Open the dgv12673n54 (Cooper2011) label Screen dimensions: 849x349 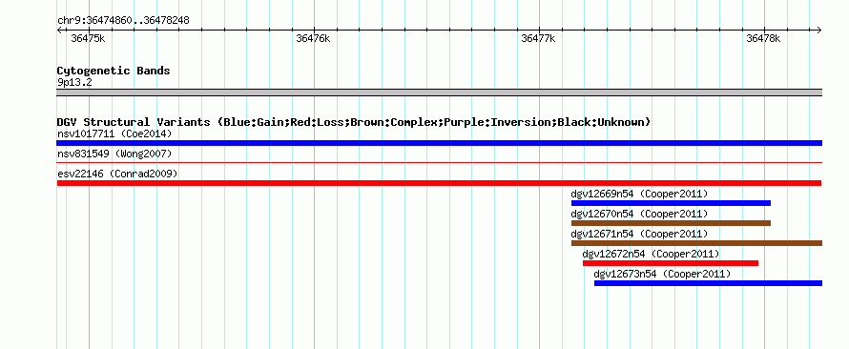point(662,275)
